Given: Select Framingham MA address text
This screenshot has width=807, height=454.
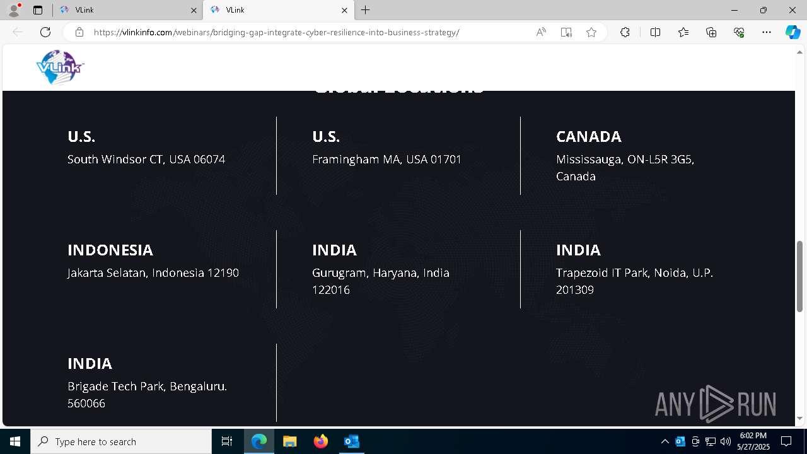Looking at the screenshot, I should pos(386,160).
